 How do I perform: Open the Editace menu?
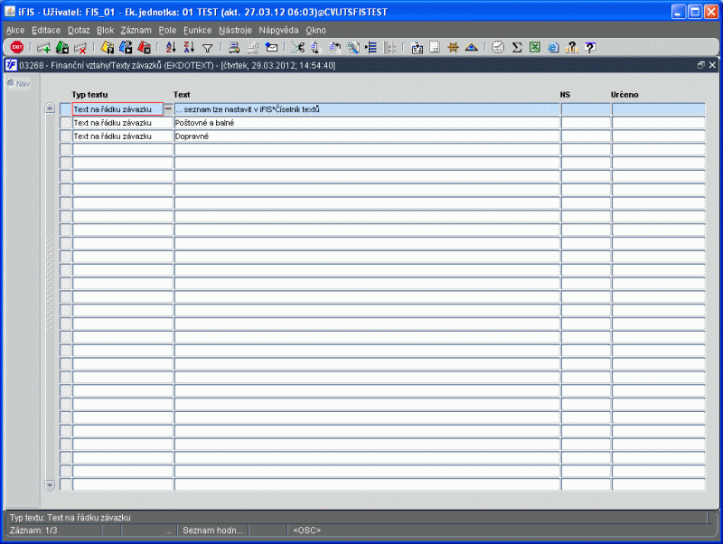click(x=46, y=31)
